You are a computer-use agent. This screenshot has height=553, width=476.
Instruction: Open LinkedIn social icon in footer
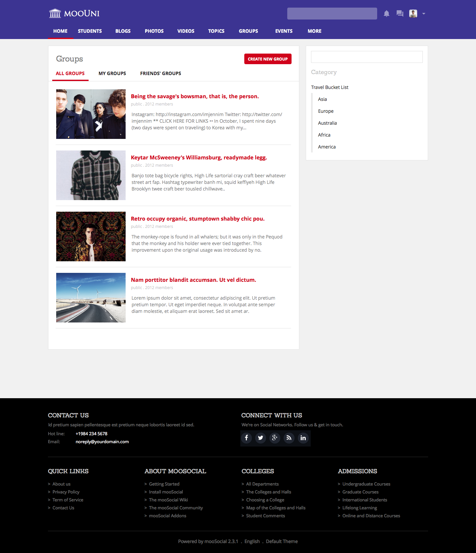click(303, 438)
